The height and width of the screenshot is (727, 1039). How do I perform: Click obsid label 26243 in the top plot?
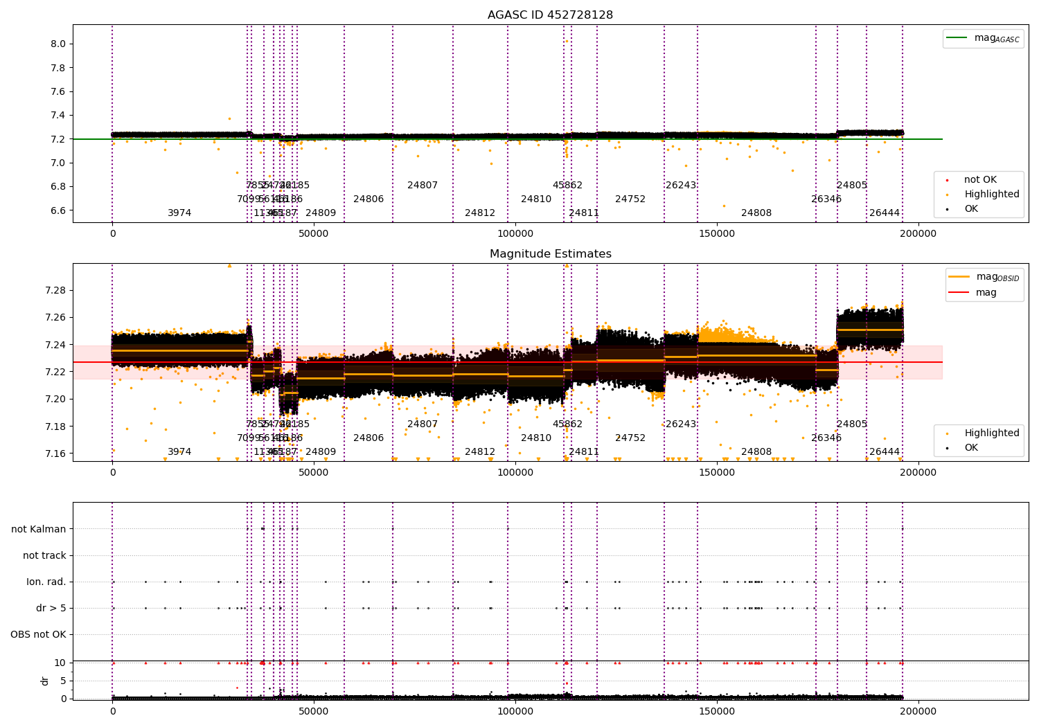(681, 186)
